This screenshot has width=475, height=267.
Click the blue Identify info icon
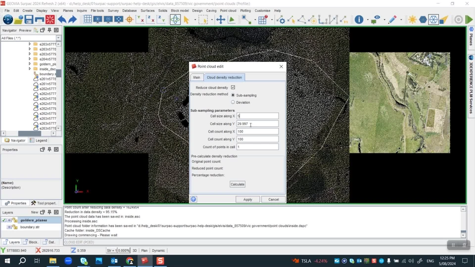tap(359, 20)
